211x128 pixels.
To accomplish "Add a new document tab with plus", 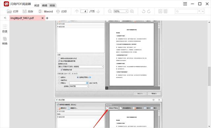I will (47, 18).
